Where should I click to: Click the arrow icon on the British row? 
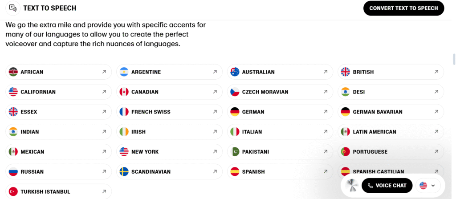(x=436, y=72)
